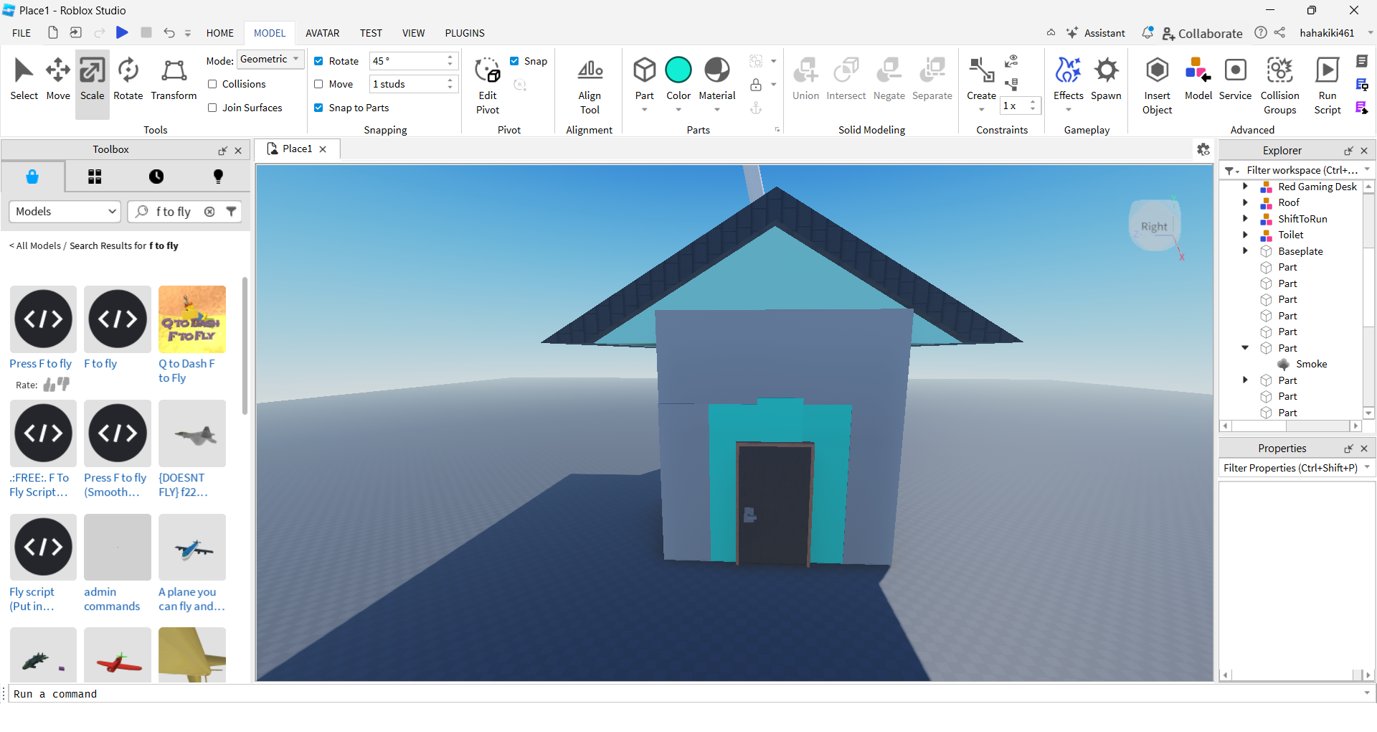Insert a new Part
Image resolution: width=1377 pixels, height=732 pixels.
pos(644,70)
